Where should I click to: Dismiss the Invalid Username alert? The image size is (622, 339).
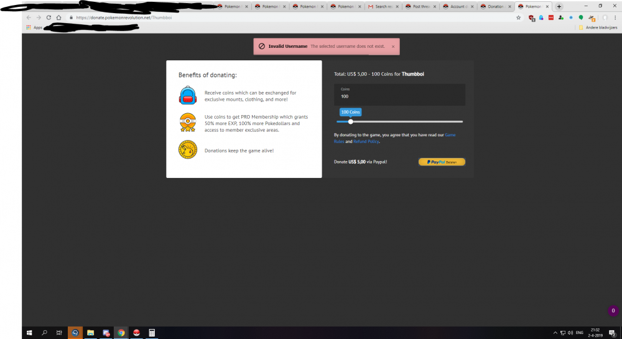pyautogui.click(x=393, y=47)
